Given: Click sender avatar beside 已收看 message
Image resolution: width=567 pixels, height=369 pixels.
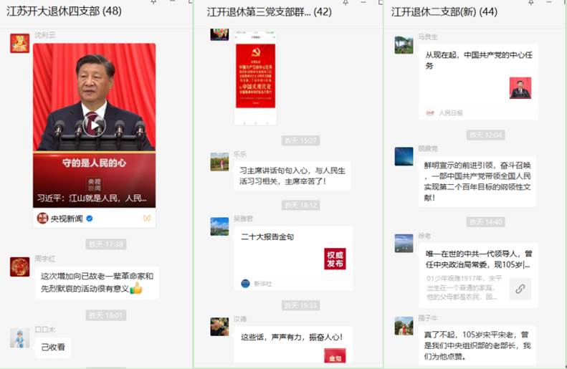Looking at the screenshot, I should 19,338.
